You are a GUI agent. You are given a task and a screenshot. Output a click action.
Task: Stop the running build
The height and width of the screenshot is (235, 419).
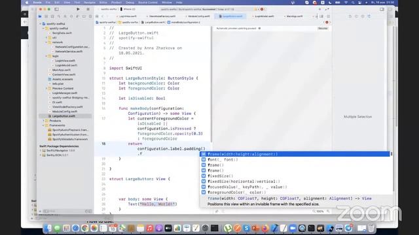[88, 9]
